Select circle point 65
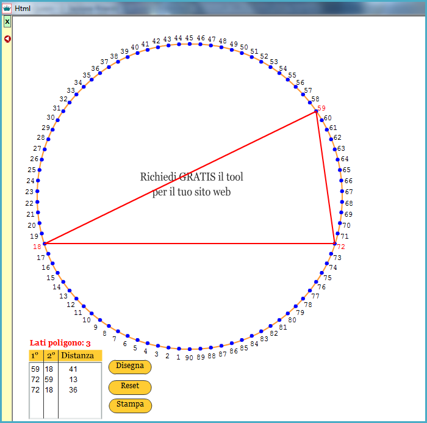The image size is (427, 423). point(340,170)
